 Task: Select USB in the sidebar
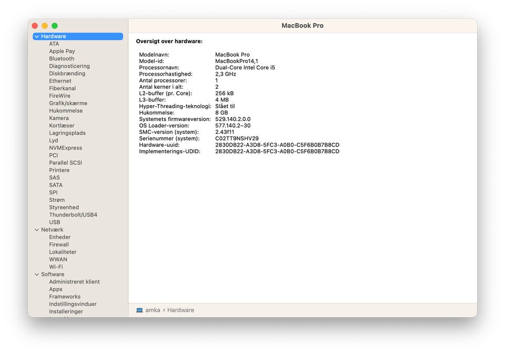(54, 223)
